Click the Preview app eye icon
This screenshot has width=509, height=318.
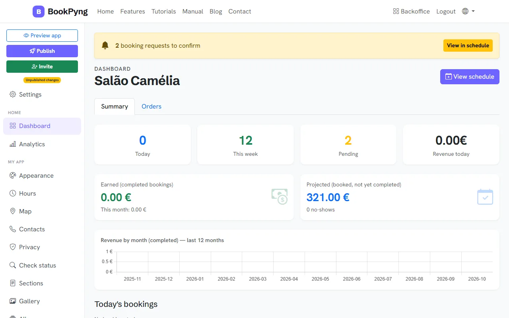point(26,35)
